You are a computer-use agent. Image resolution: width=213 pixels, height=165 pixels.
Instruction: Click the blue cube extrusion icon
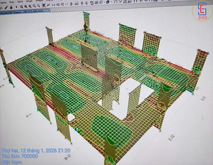[108, 2]
